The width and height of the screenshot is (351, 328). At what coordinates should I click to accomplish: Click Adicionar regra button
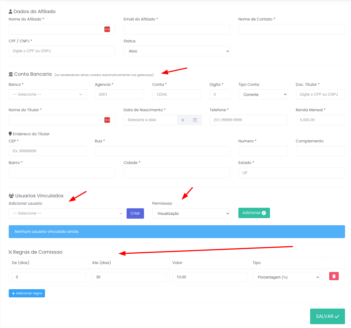click(x=27, y=293)
